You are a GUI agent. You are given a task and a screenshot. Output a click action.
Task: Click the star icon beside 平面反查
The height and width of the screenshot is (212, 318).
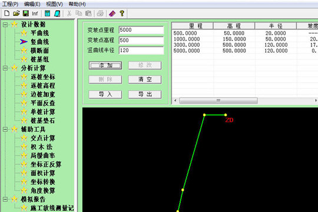click(24, 103)
